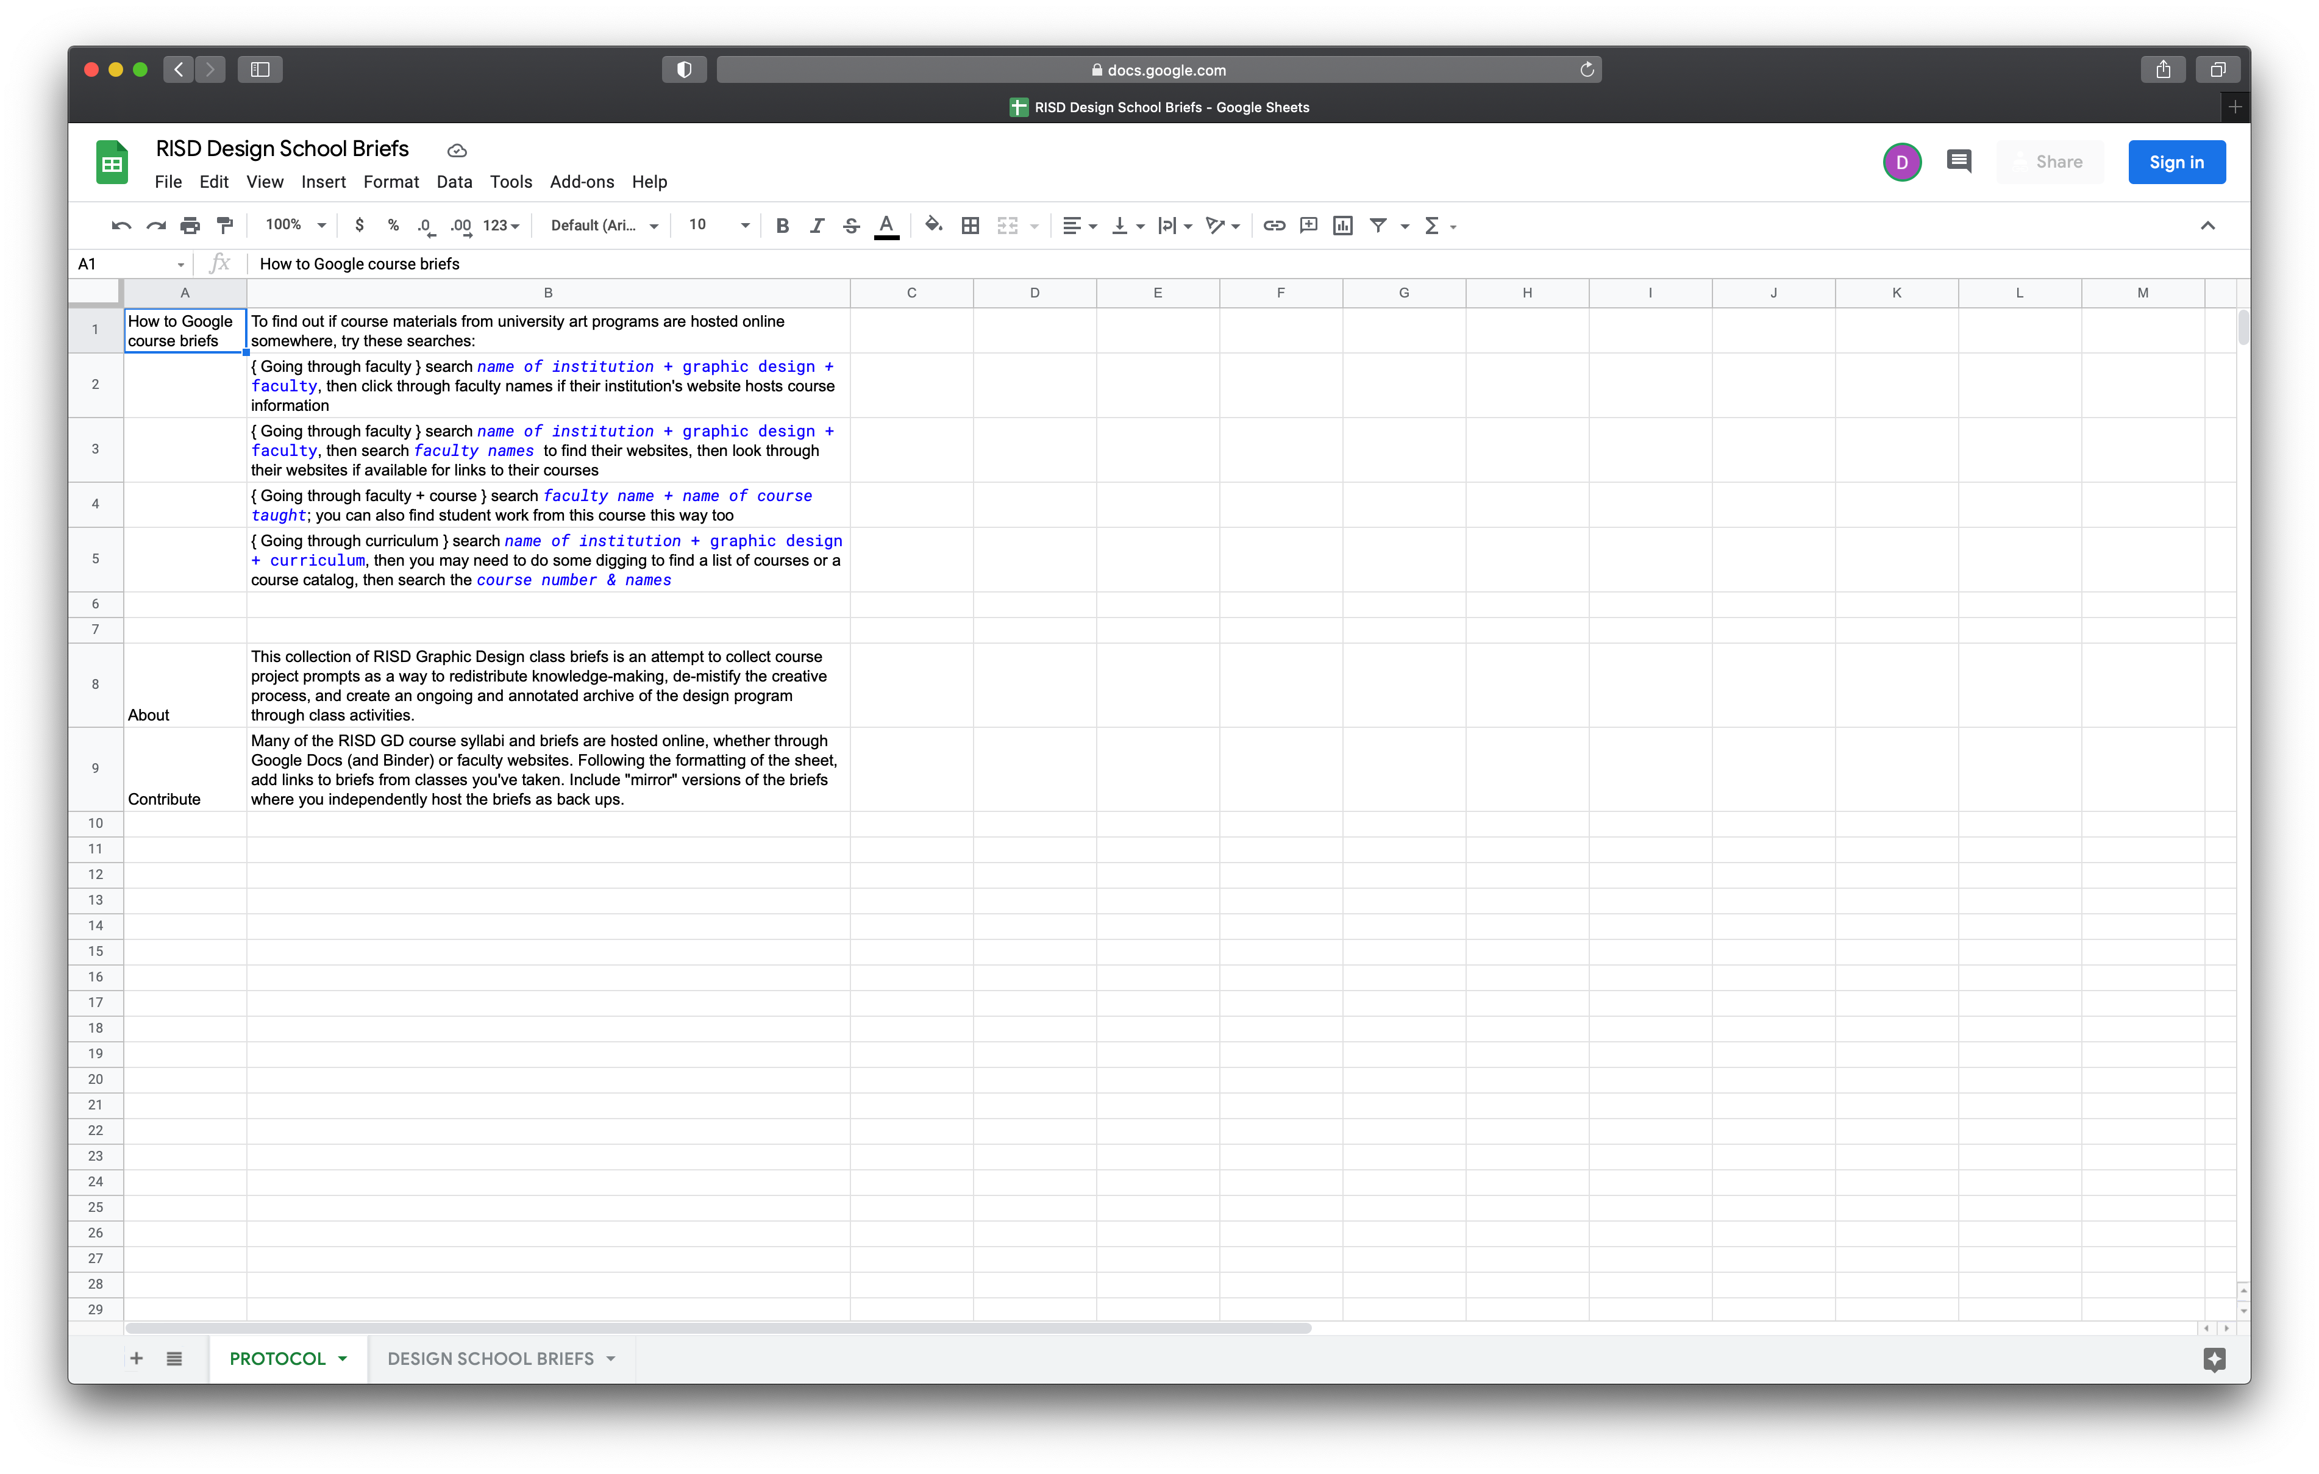Activate the Paint format roller icon
Viewport: 2319px width, 1474px height.
pos(224,226)
